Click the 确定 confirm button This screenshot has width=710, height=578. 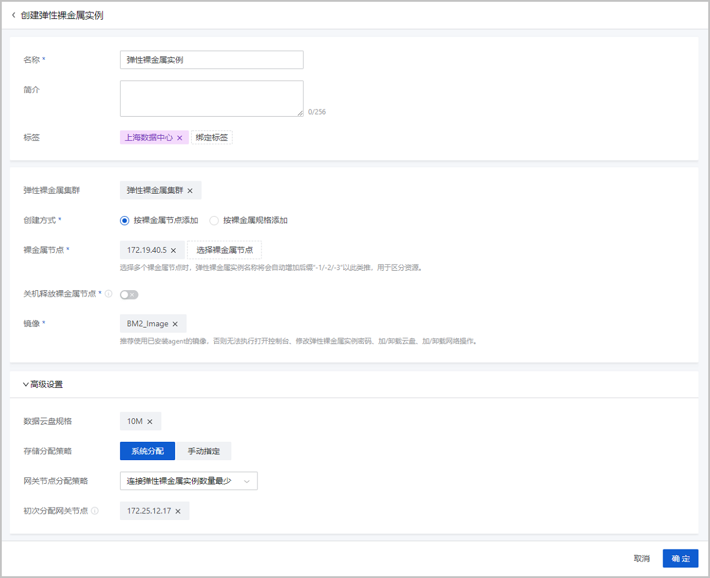680,558
